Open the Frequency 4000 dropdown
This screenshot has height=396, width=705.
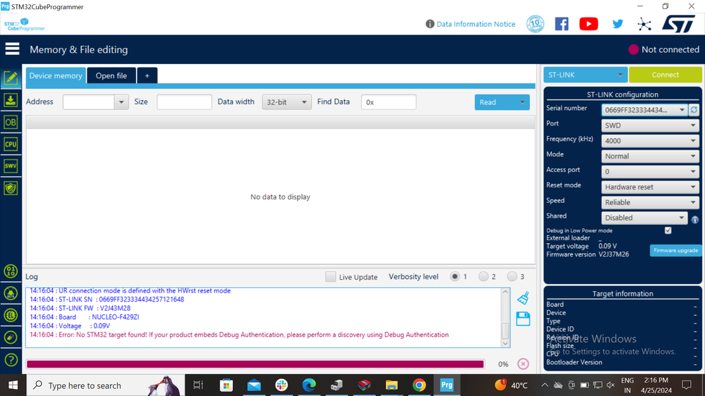click(x=650, y=140)
